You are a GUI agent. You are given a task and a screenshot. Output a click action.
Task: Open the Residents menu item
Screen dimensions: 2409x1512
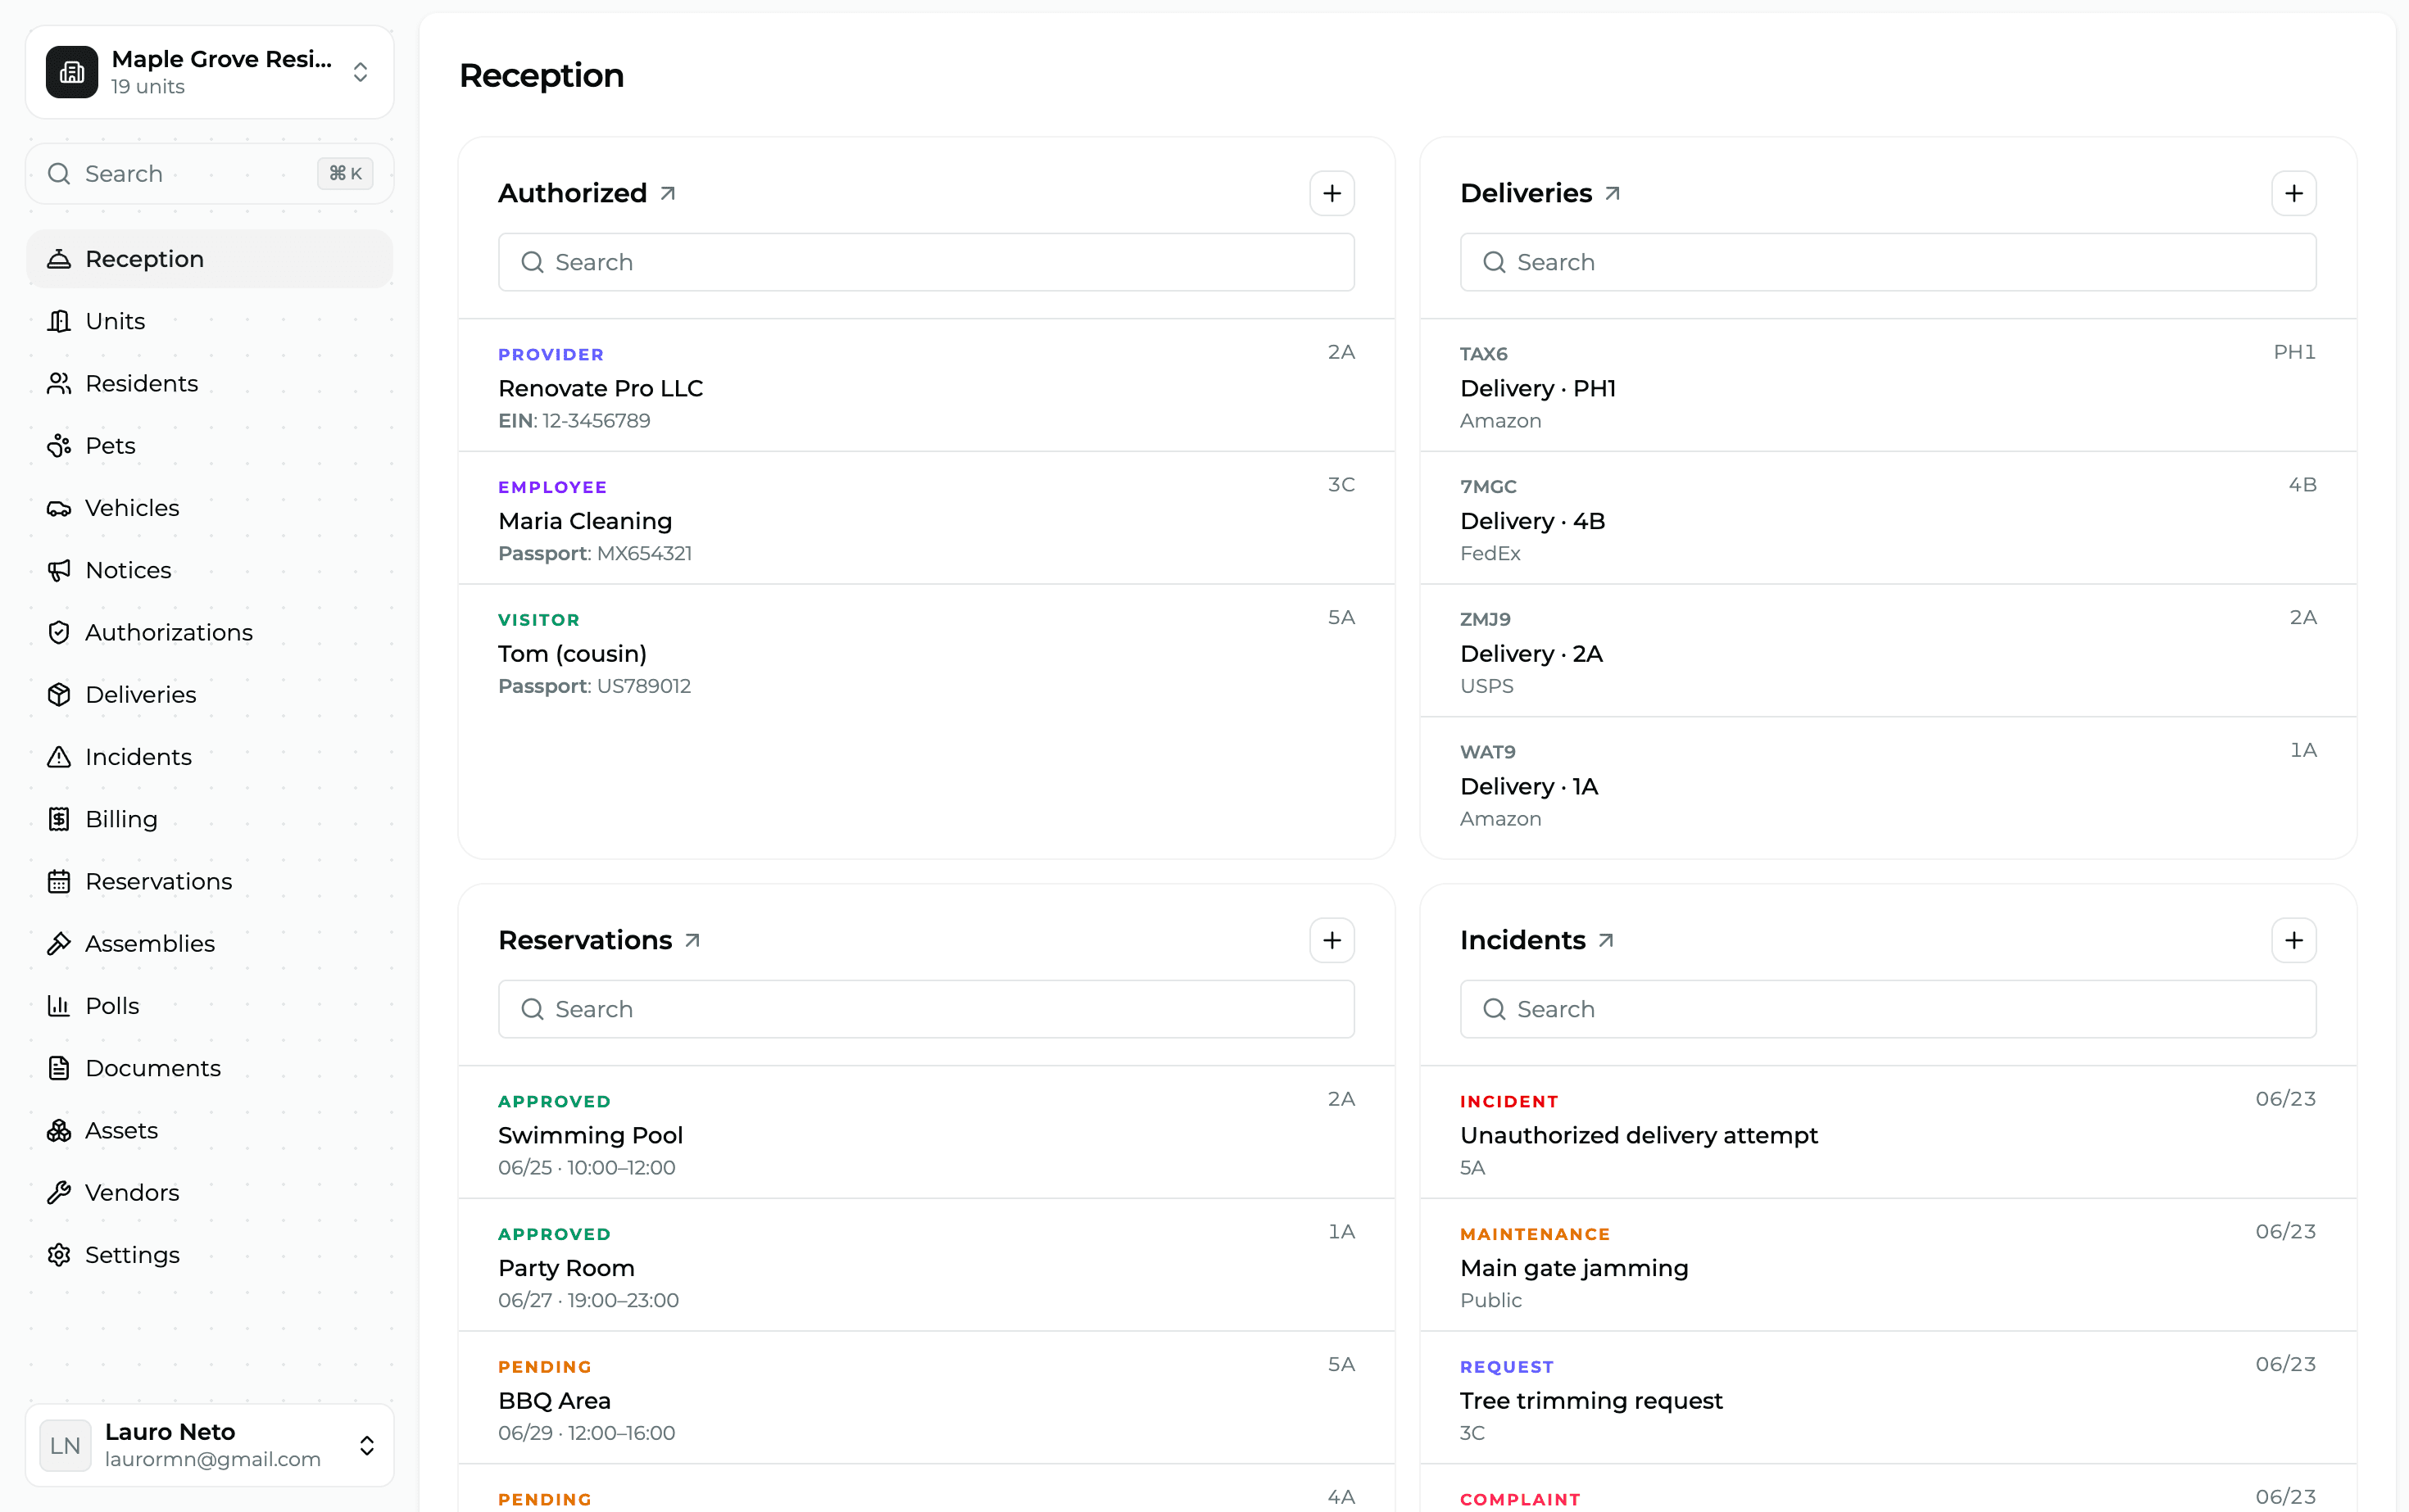click(209, 383)
